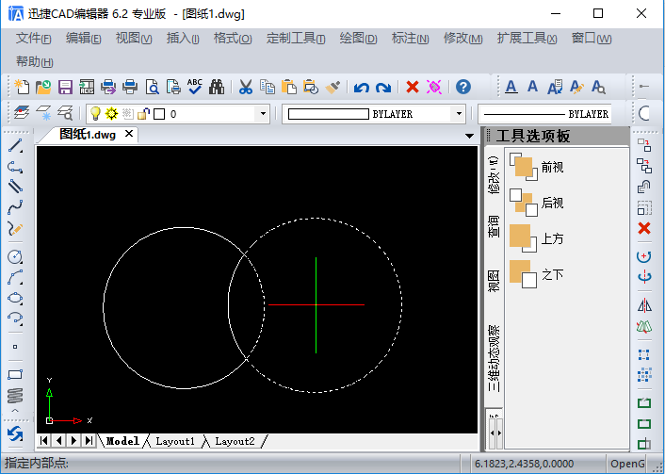This screenshot has width=665, height=474.
Task: Select the Rectangle drawing tool
Action: 15,375
